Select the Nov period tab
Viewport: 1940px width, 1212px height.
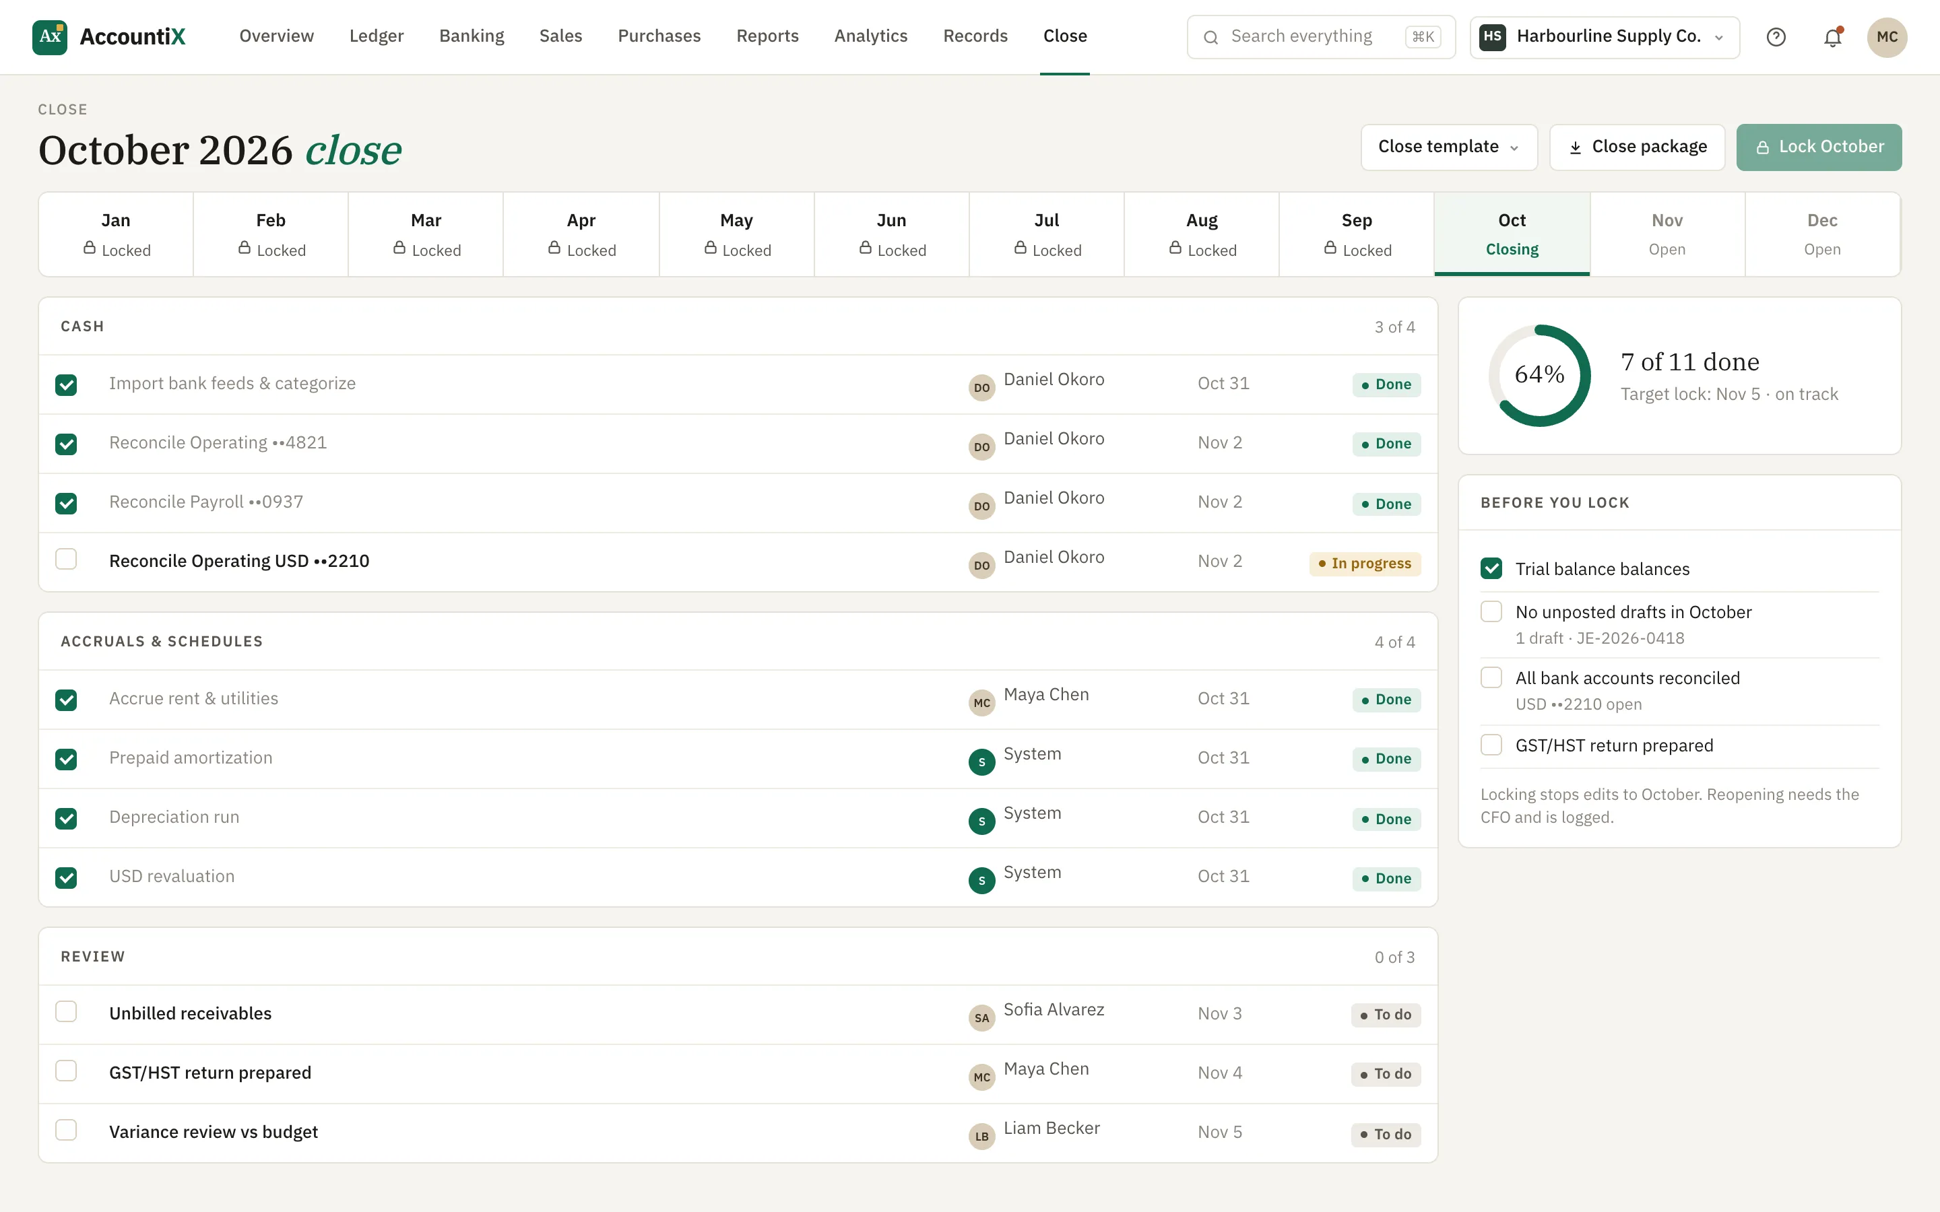click(1667, 234)
